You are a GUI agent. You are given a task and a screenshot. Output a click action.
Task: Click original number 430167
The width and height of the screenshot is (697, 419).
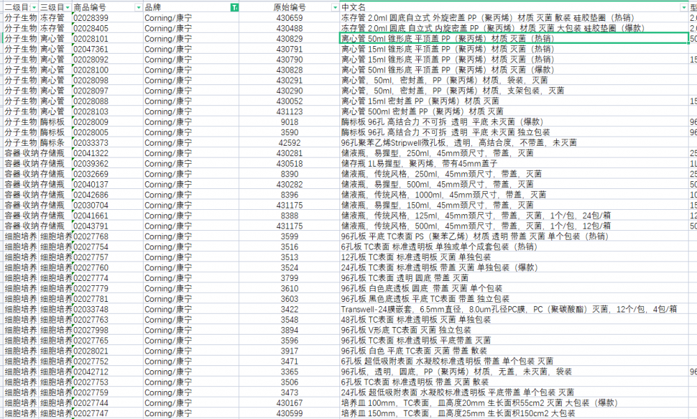[x=289, y=403]
